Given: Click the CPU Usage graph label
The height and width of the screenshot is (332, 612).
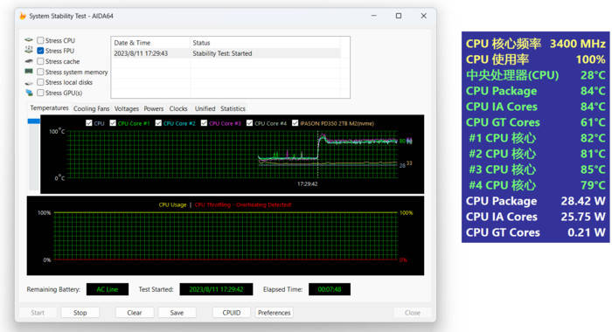Looking at the screenshot, I should coord(172,204).
